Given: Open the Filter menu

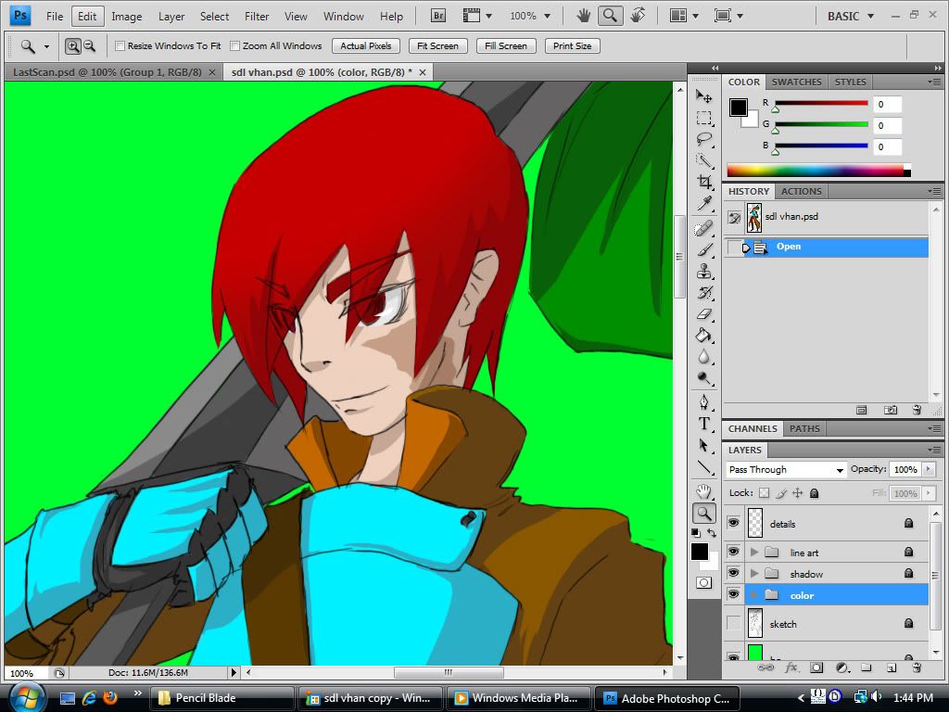Looking at the screenshot, I should (256, 16).
